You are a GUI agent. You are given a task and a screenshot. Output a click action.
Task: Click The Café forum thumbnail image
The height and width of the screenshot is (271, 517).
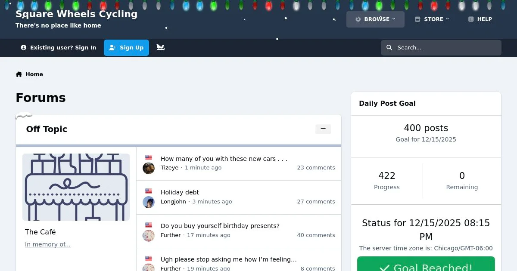click(x=76, y=187)
